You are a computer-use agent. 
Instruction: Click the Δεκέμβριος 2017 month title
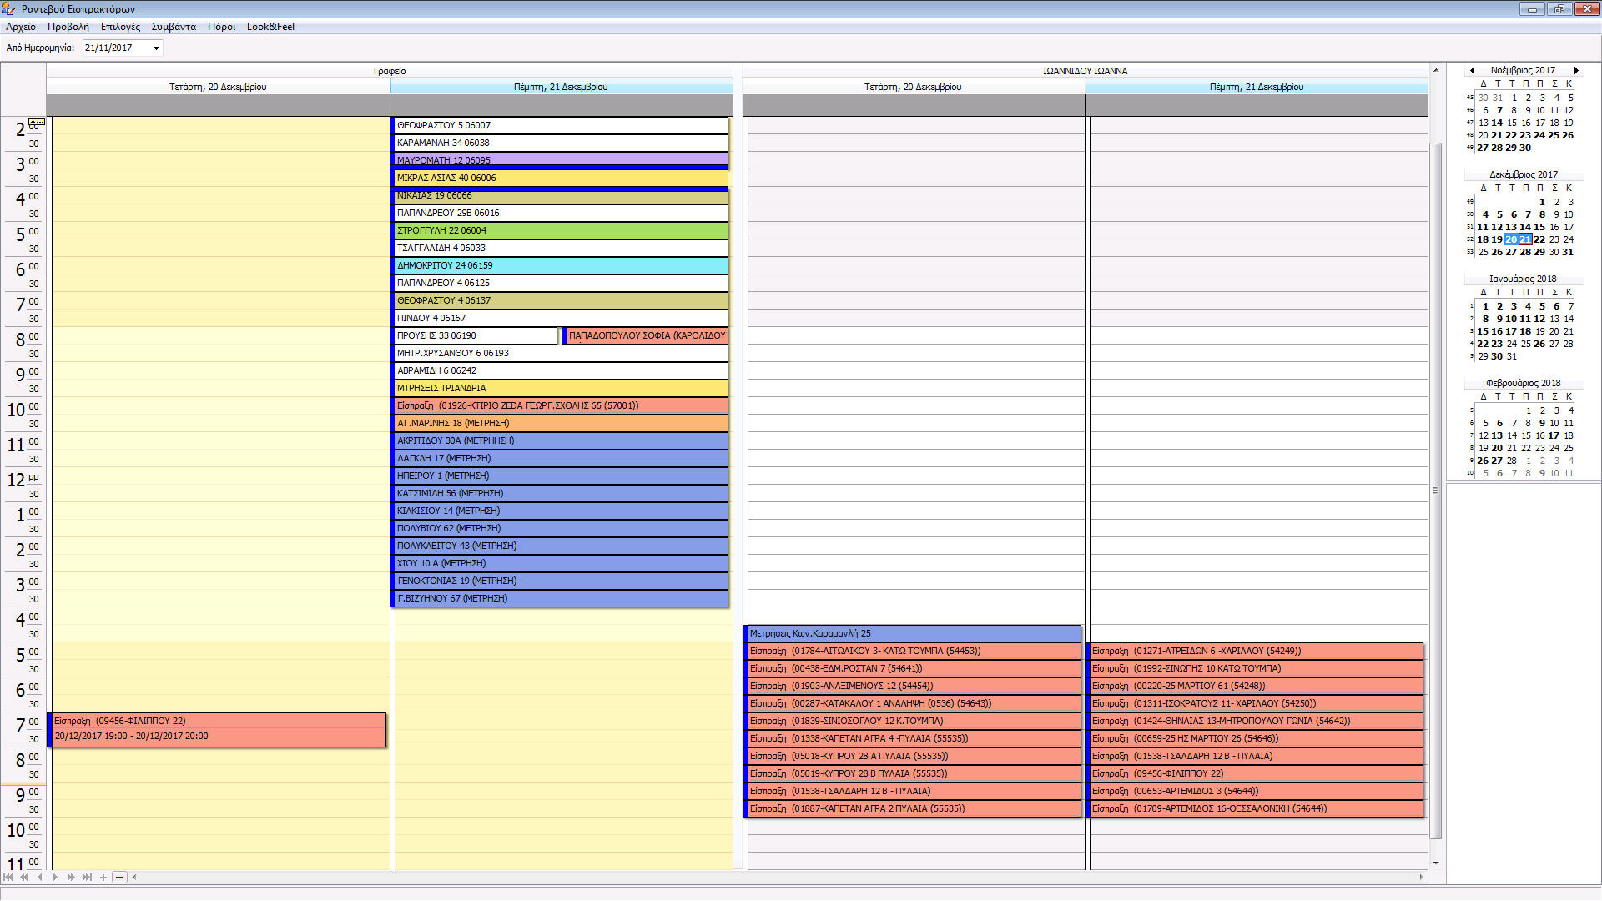pos(1523,175)
